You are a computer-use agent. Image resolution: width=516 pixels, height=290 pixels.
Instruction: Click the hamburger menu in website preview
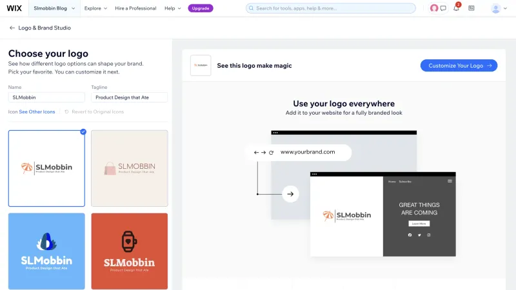point(450,181)
